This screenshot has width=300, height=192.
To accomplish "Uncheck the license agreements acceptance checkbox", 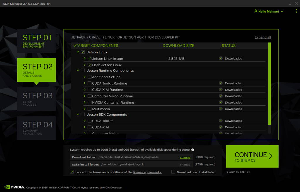I will 71,172.
